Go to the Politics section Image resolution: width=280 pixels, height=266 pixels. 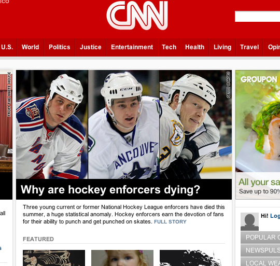point(60,47)
